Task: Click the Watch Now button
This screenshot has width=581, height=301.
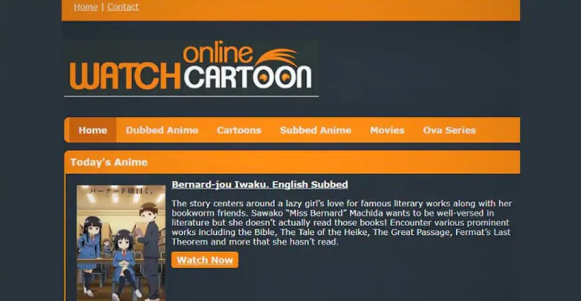Action: point(205,260)
